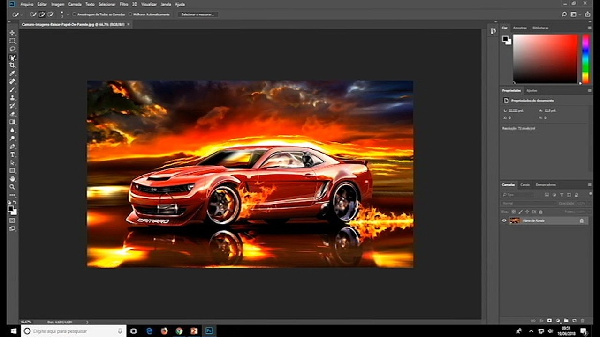The height and width of the screenshot is (337, 600).
Task: Open the Propriedades panel flyout menu
Action: click(590, 90)
